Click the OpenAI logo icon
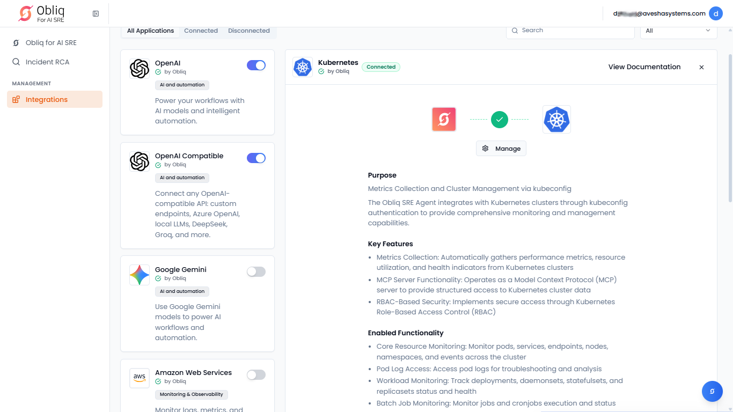Viewport: 733px width, 412px height. click(x=140, y=69)
